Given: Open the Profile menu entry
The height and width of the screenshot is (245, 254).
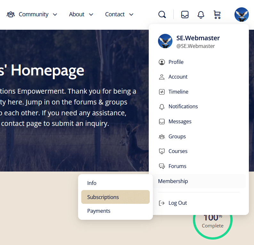Looking at the screenshot, I should [x=176, y=62].
